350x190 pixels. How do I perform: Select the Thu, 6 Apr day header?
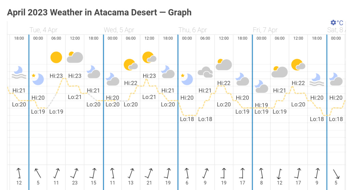(x=193, y=30)
